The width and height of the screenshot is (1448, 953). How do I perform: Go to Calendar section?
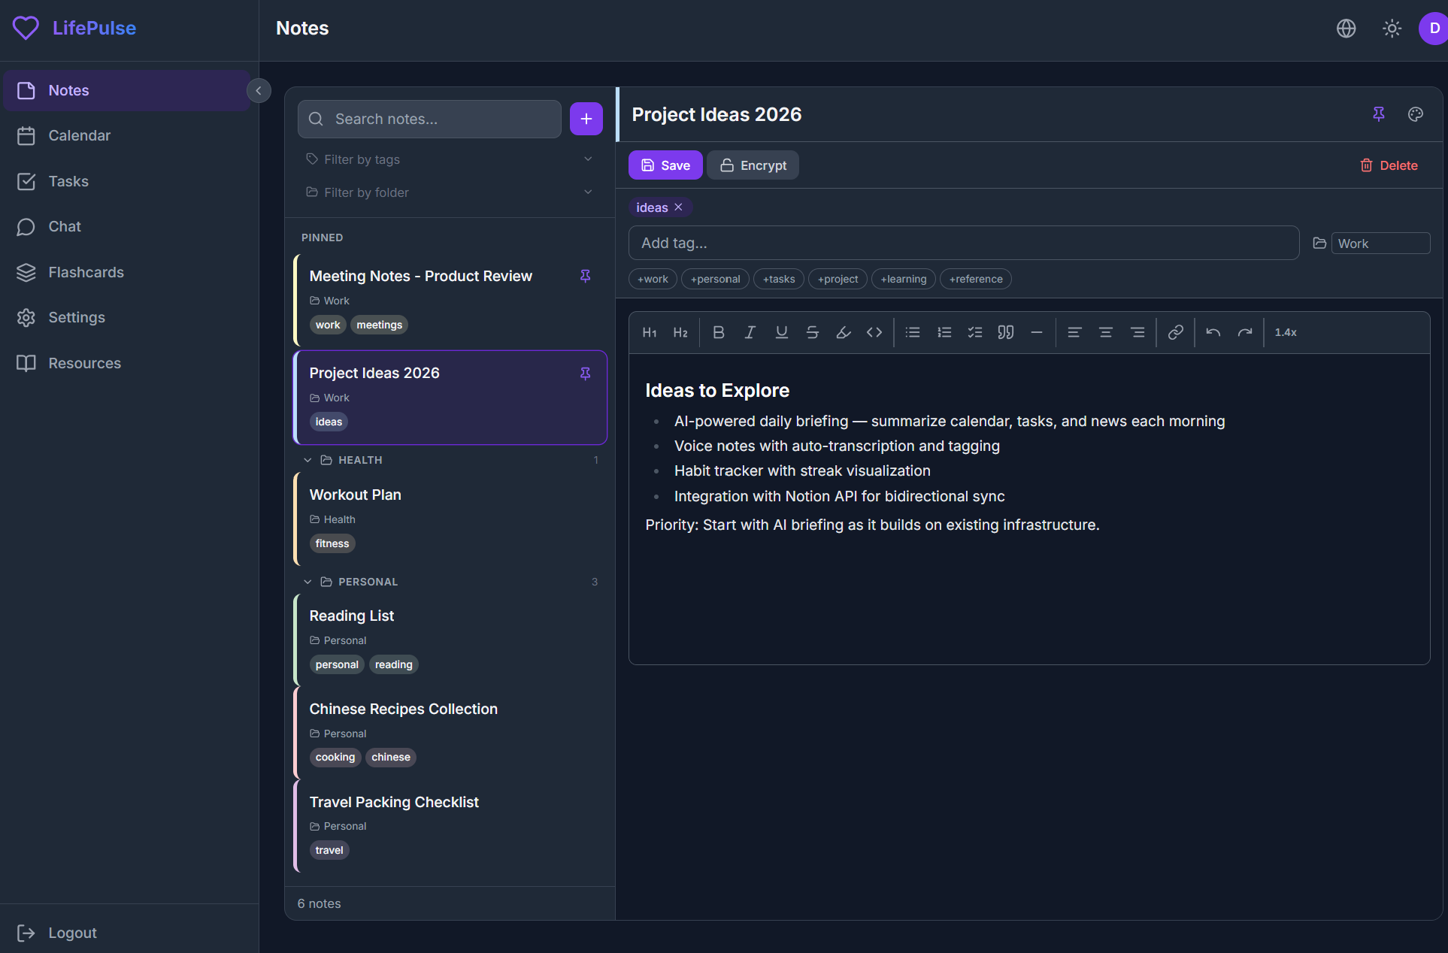tap(79, 135)
